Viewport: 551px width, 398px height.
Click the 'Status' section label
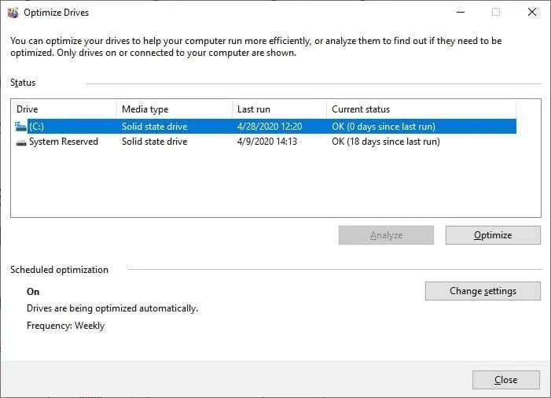coord(23,83)
